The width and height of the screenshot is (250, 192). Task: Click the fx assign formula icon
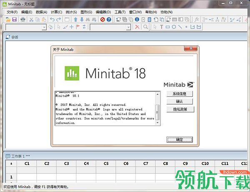tap(197, 20)
